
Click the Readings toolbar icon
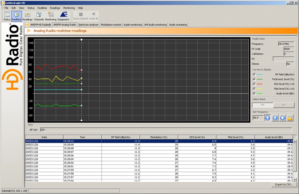27,16
